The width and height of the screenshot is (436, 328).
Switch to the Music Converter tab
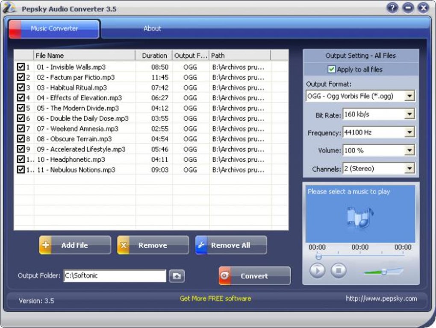pyautogui.click(x=54, y=29)
